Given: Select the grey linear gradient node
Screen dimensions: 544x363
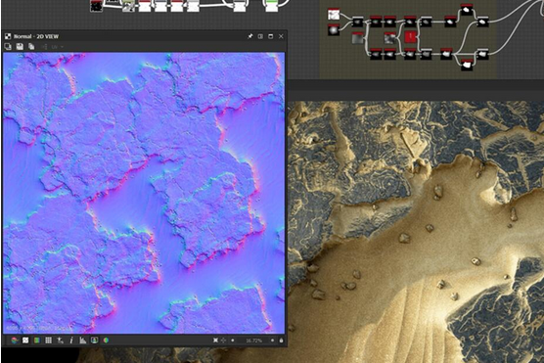Looking at the screenshot, I should [x=358, y=37].
